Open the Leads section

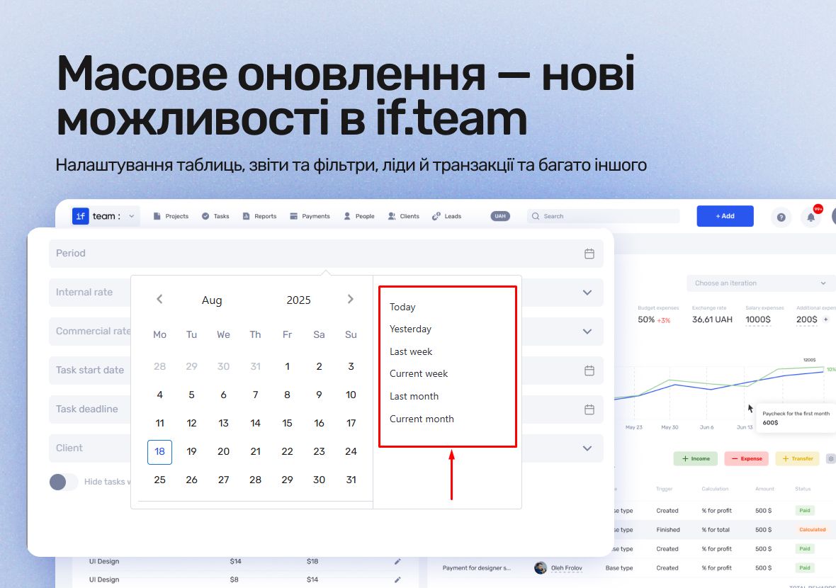pyautogui.click(x=447, y=216)
